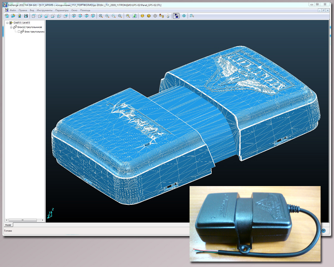Click the zoom in plus magnifier
334x267 pixels.
point(107,16)
